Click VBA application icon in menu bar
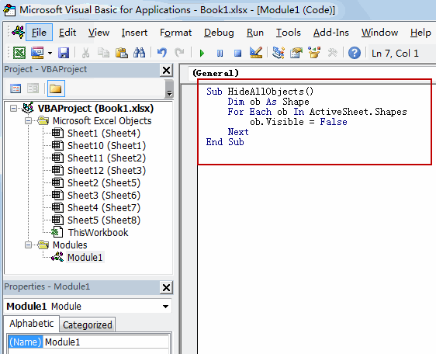 (x=19, y=32)
